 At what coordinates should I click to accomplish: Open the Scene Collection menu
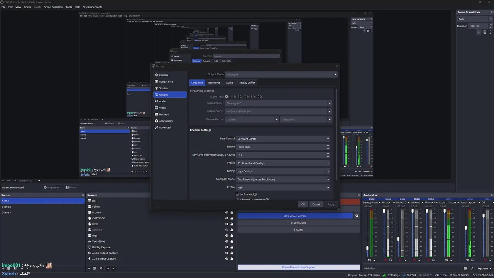point(53,7)
